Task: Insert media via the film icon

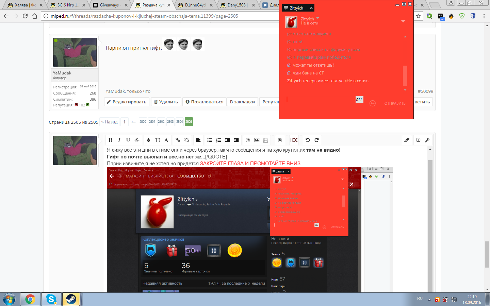Action: [265, 140]
